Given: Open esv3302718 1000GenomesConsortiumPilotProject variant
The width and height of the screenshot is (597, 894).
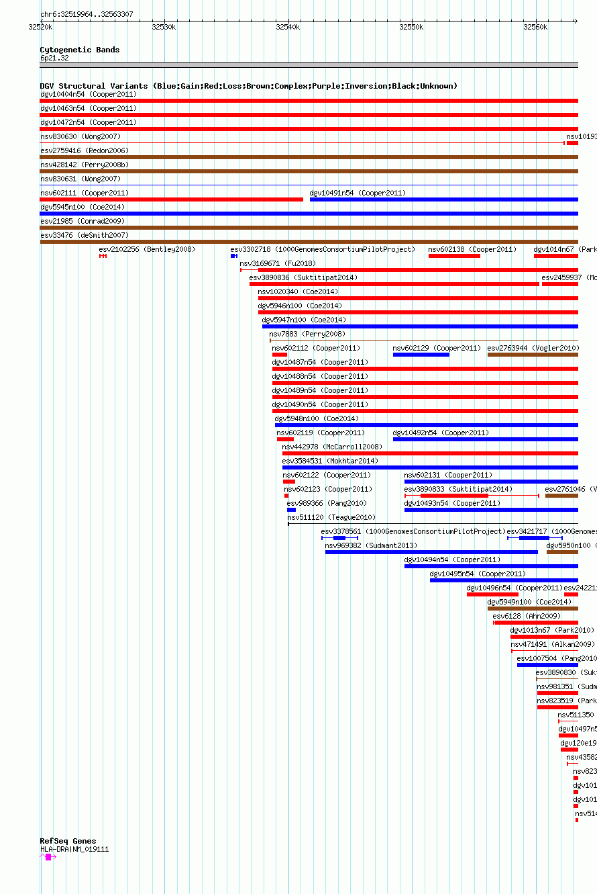Looking at the screenshot, I should 234,256.
